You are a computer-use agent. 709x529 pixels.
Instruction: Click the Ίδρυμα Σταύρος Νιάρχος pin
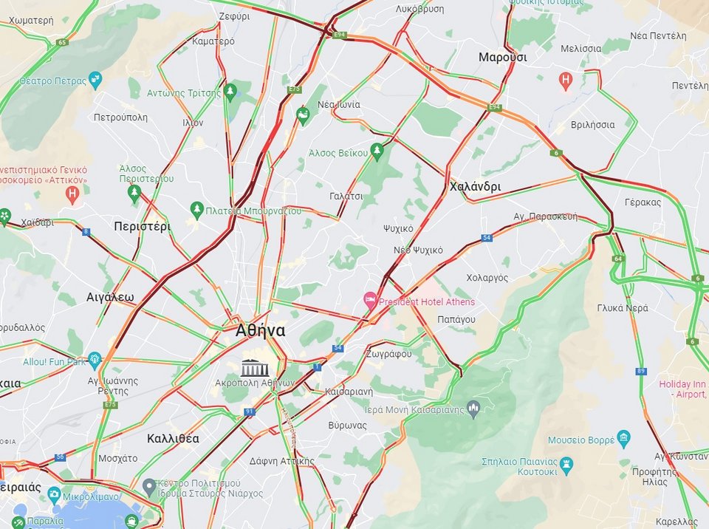tap(148, 488)
